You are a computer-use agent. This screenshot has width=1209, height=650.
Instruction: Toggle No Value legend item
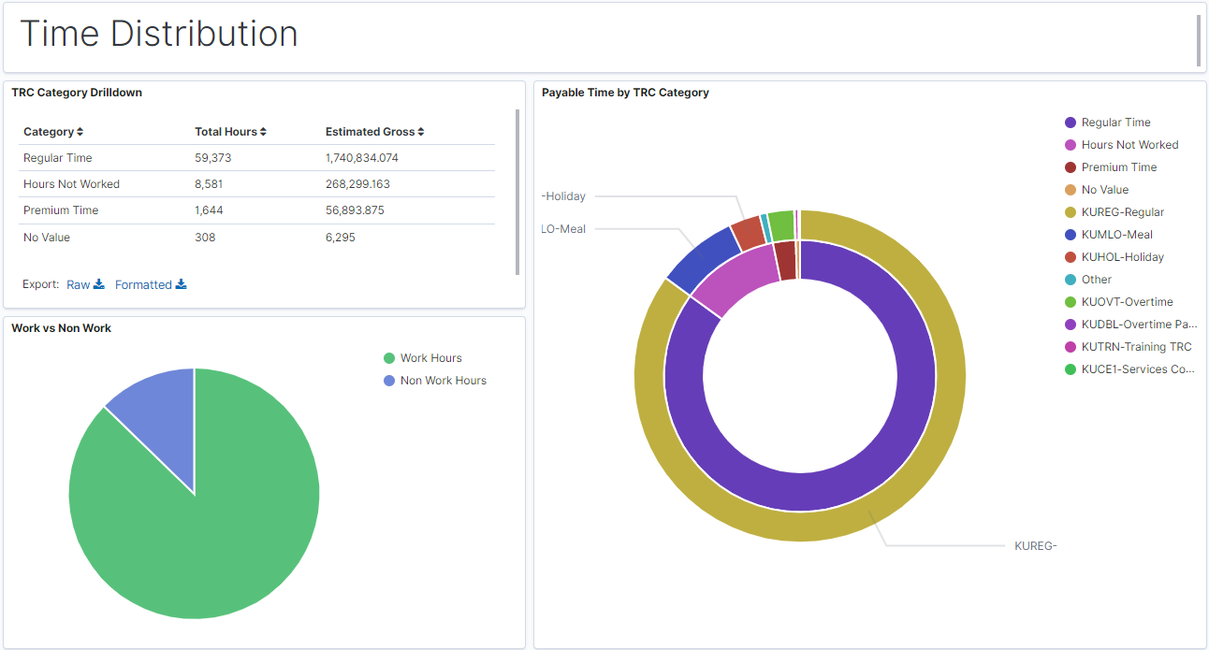(x=1097, y=190)
